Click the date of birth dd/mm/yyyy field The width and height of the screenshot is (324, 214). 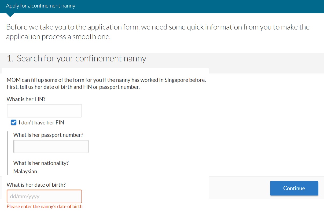[x=44, y=196]
